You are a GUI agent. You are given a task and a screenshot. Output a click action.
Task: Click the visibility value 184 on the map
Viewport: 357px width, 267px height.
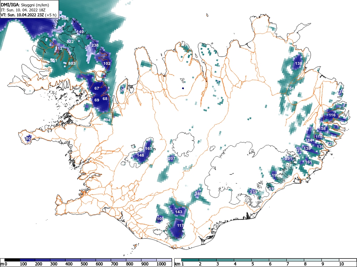(308, 140)
